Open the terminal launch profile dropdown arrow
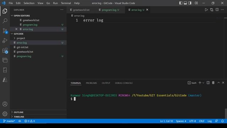Viewport: 227px width, 128px height. pyautogui.click(x=203, y=83)
